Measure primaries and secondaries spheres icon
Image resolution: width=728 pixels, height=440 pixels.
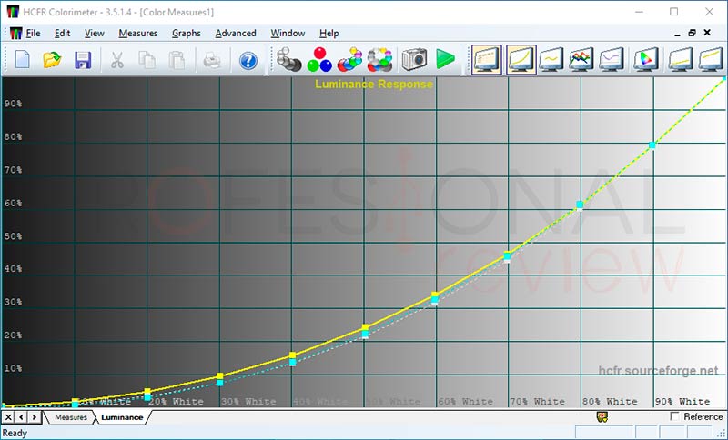[x=349, y=59]
